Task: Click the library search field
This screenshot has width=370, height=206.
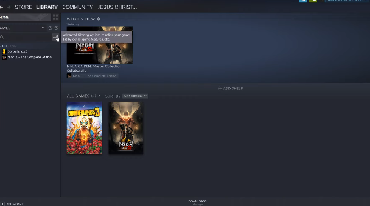Action: point(25,37)
